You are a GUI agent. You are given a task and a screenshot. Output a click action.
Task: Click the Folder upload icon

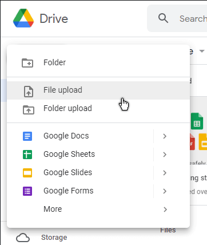(x=29, y=110)
